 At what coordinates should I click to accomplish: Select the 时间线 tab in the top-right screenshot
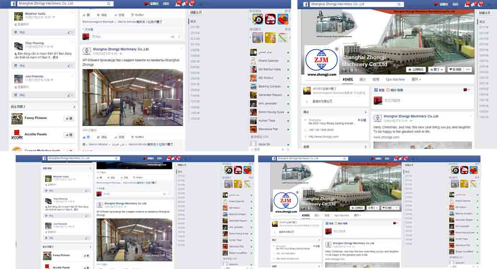[x=347, y=80]
